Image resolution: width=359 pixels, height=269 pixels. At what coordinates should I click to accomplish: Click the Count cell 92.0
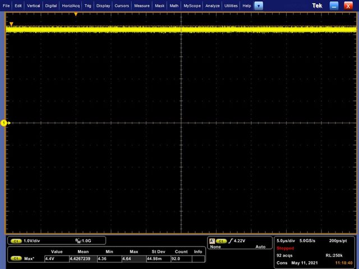[x=181, y=259]
